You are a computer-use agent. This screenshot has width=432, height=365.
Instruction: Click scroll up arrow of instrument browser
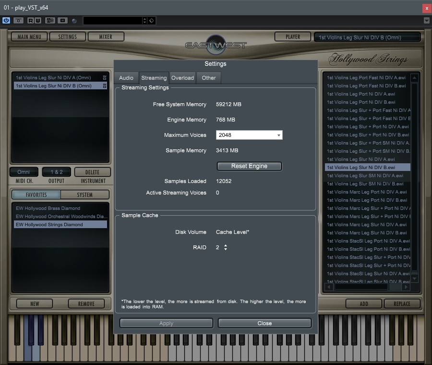(414, 78)
